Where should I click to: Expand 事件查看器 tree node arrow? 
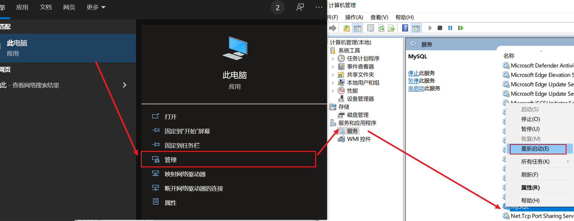333,67
